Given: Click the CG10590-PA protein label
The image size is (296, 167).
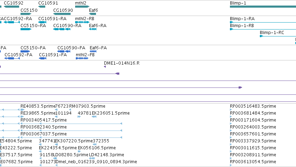Looking at the screenshot, I should 71,48.
